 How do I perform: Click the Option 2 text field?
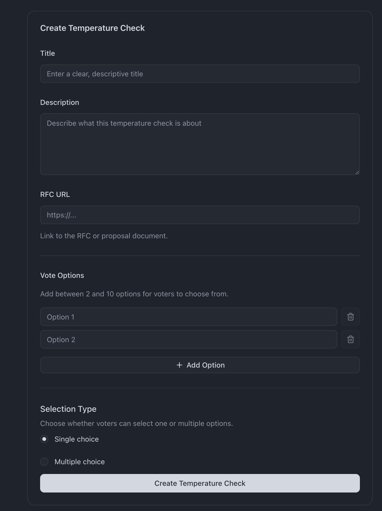tap(188, 339)
